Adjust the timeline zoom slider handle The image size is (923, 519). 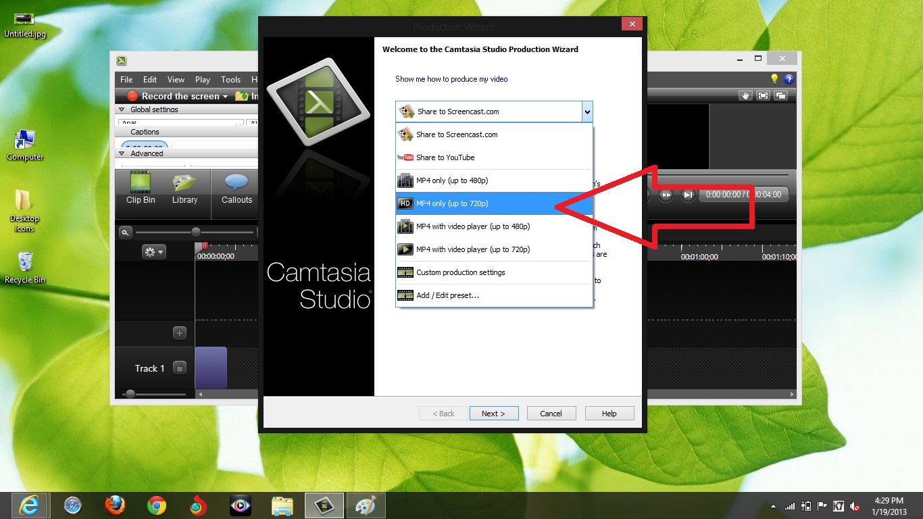[196, 232]
